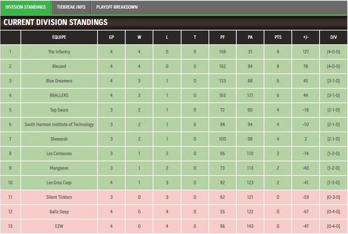The height and width of the screenshot is (234, 348).
Task: Open the Silent Ticklers team entry
Action: point(59,197)
